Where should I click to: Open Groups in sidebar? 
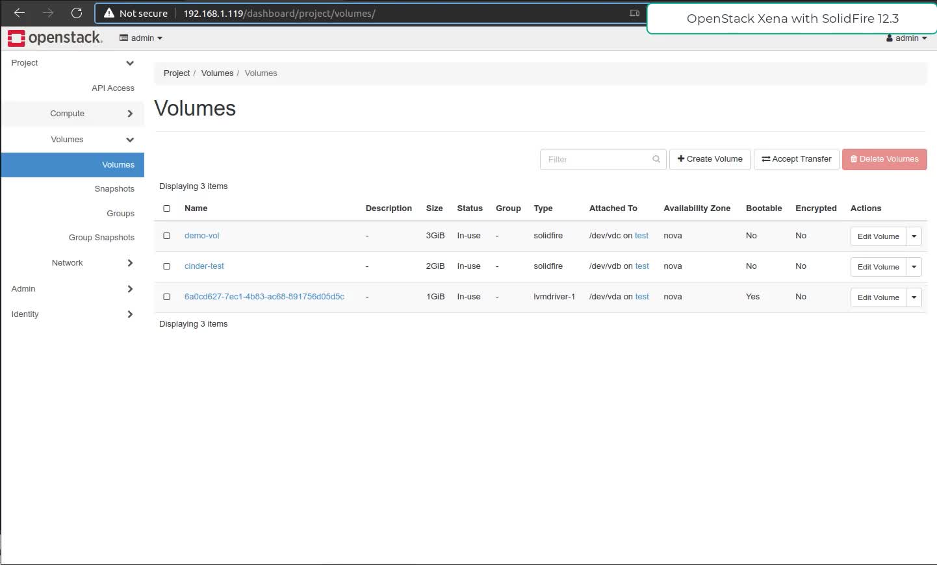pos(120,214)
